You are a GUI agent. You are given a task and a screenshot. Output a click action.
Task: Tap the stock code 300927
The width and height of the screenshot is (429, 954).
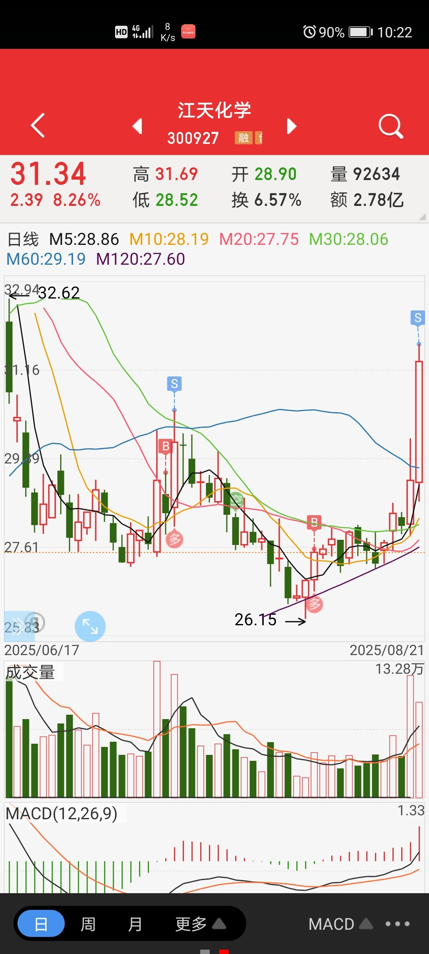[193, 138]
